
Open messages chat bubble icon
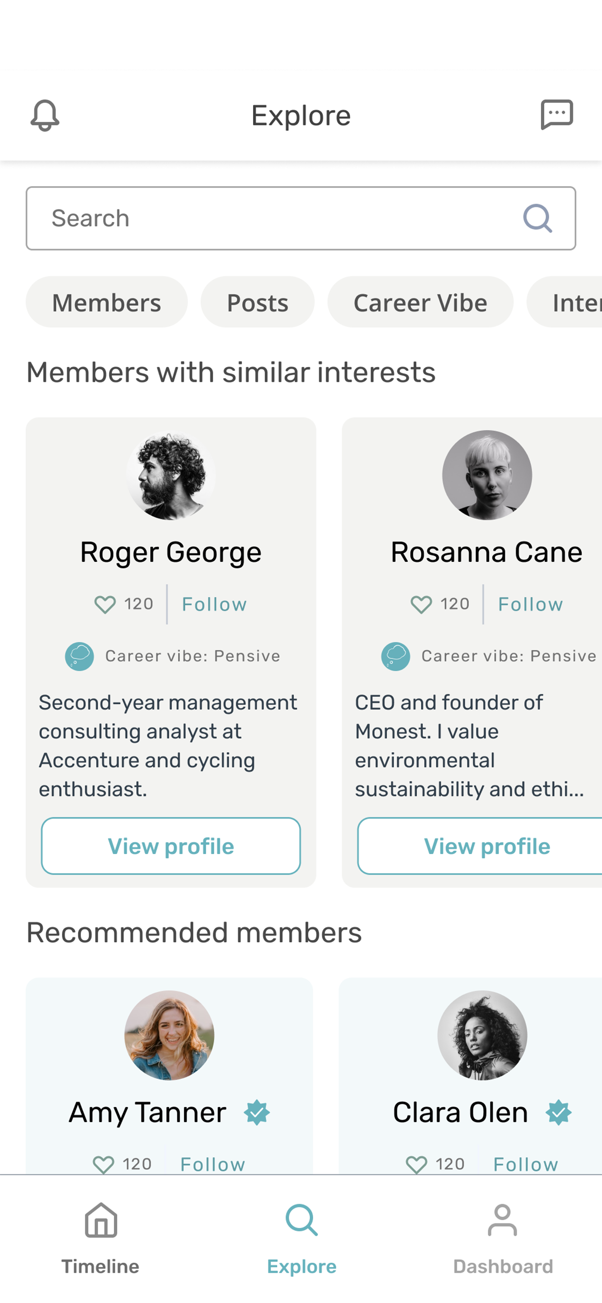(557, 115)
